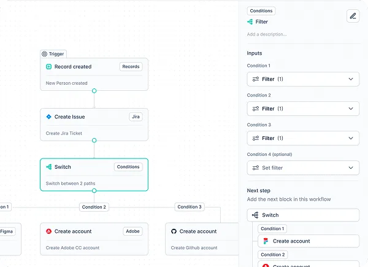Screen dimensions: 368x267
Task: Click the Trigger target icon
Action: pyautogui.click(x=44, y=54)
